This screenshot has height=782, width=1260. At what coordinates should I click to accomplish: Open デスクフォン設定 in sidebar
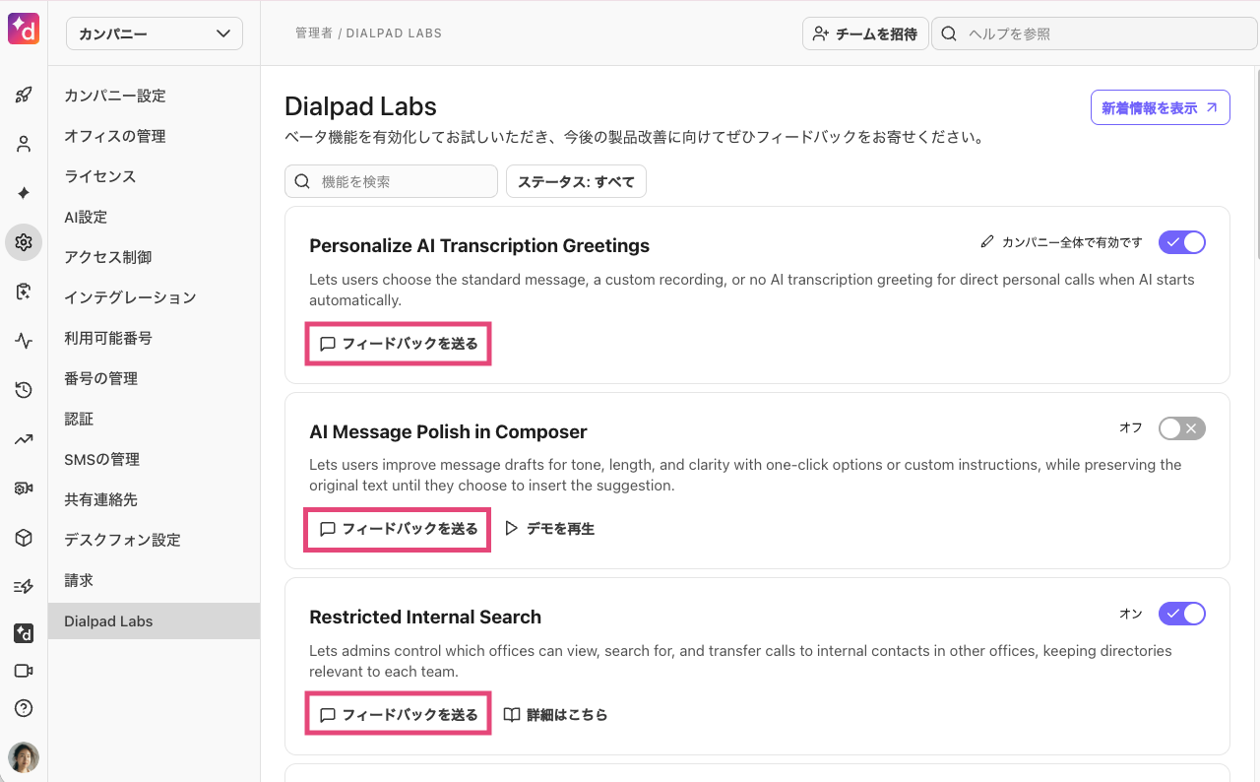pos(154,540)
